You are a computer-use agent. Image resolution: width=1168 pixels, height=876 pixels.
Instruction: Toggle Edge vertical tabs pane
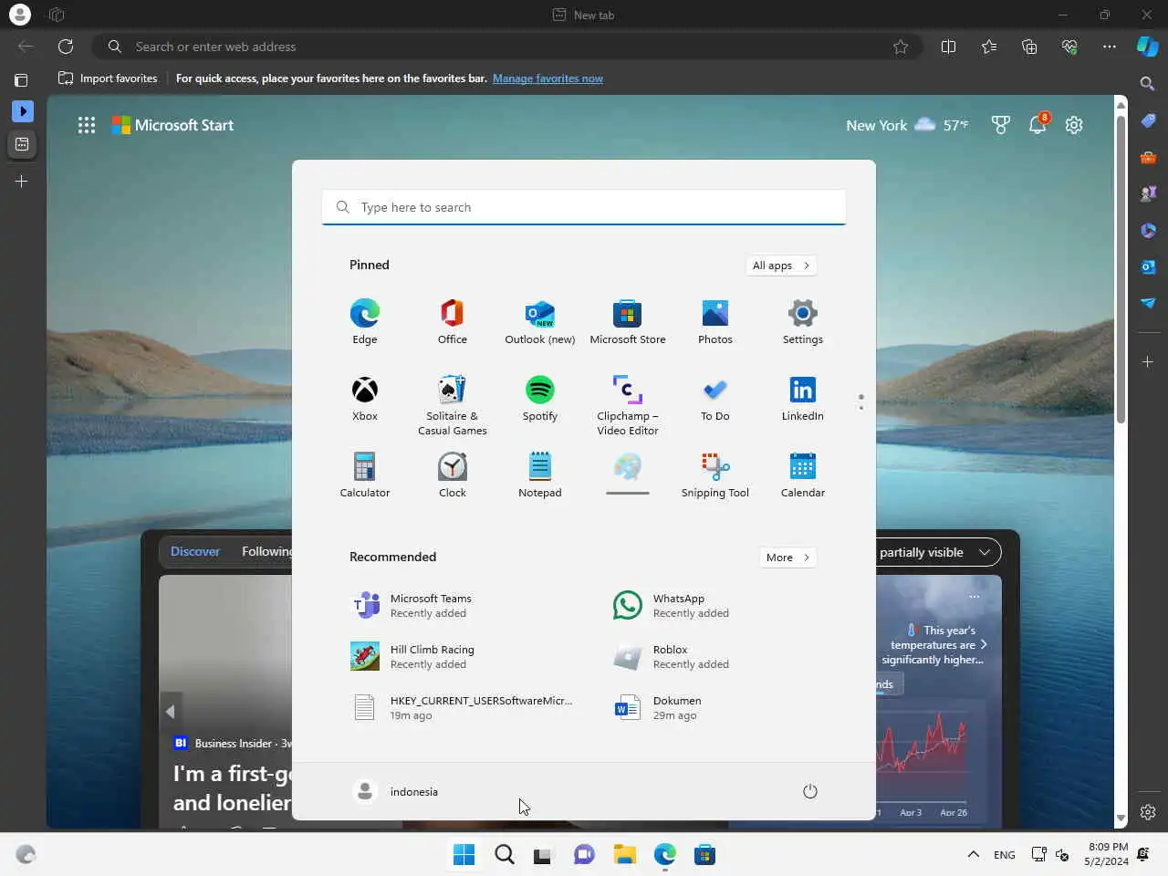tap(21, 80)
